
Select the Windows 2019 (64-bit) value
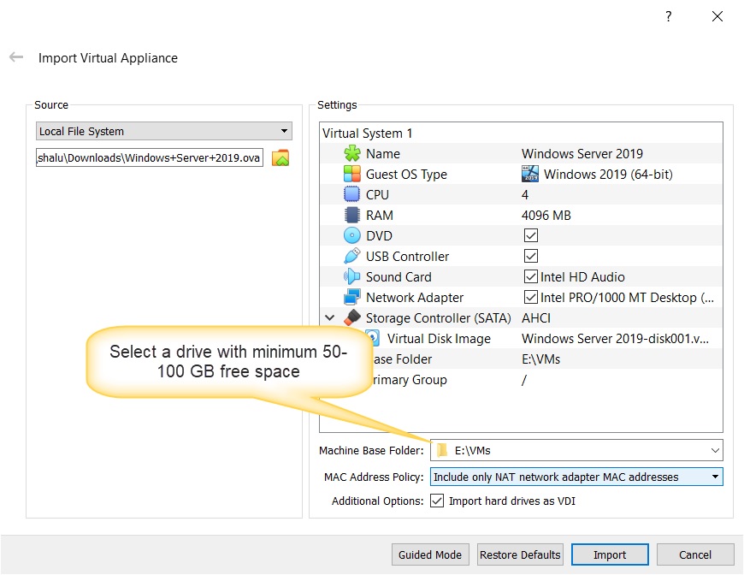(x=608, y=174)
